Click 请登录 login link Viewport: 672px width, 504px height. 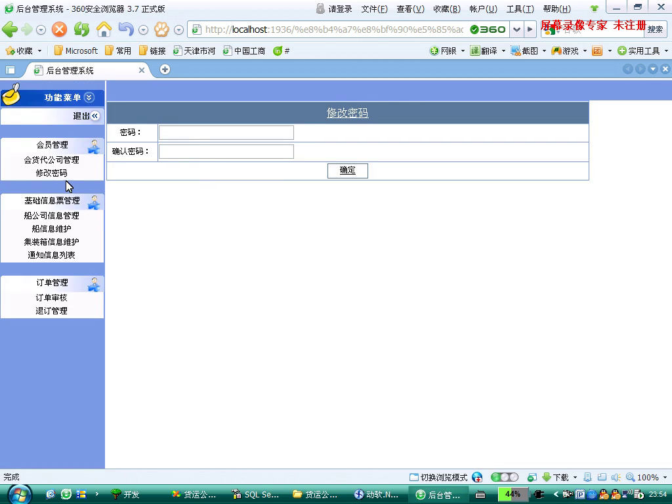(x=340, y=9)
